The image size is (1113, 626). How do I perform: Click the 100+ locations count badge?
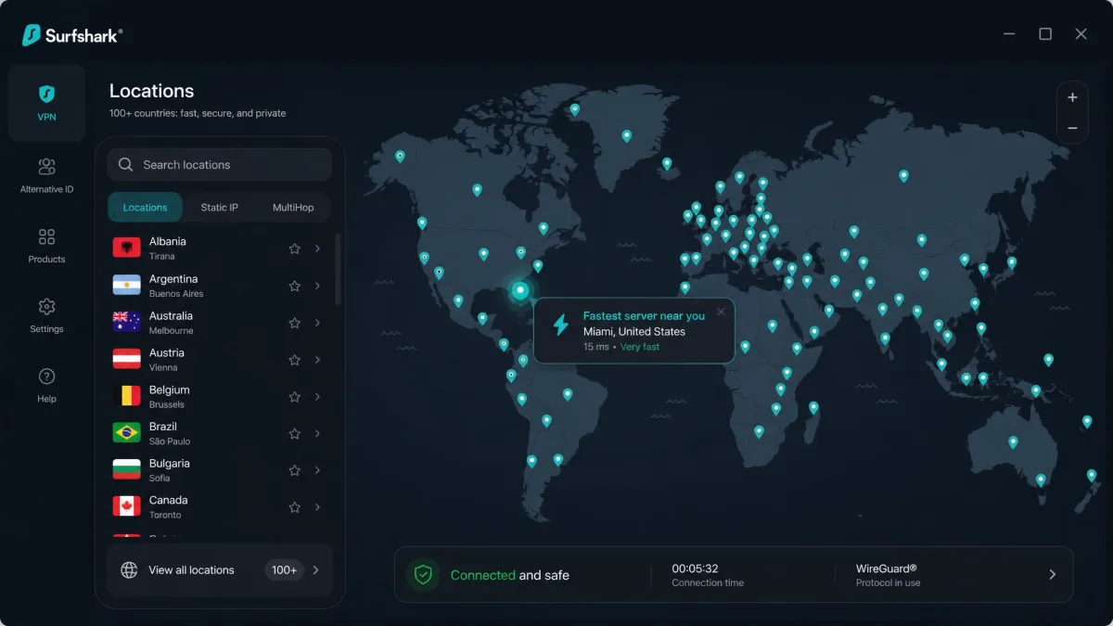[x=285, y=570]
